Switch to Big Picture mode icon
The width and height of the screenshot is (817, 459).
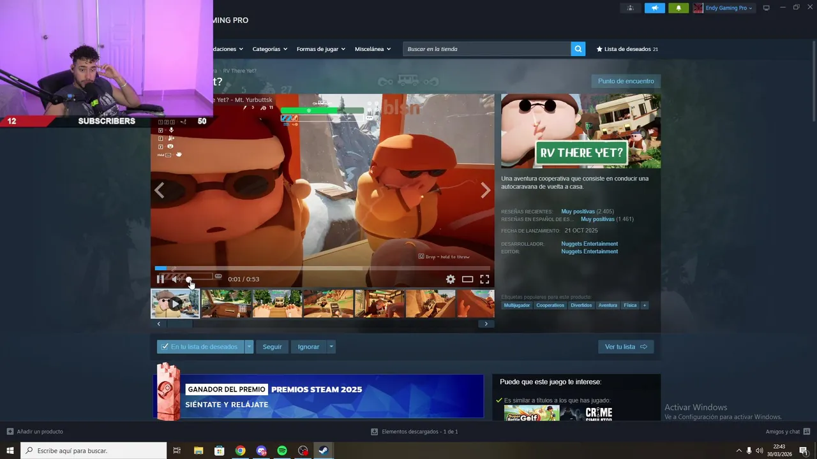click(x=766, y=8)
